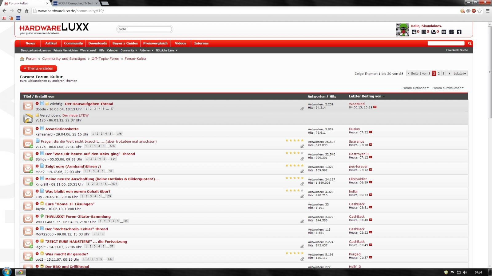Go to first unread in Assoziationskette
The height and width of the screenshot is (276, 492).
37,128
